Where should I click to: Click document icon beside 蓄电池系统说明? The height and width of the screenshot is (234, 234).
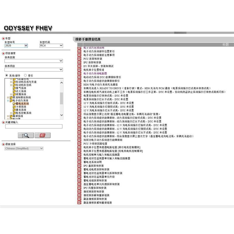(x=79, y=162)
